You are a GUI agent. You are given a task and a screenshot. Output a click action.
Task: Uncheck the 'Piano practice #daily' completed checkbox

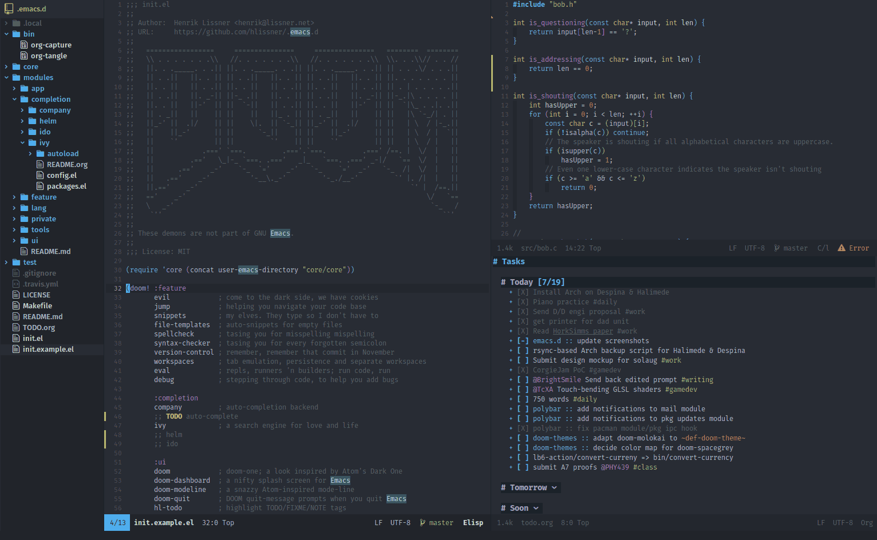pos(522,301)
